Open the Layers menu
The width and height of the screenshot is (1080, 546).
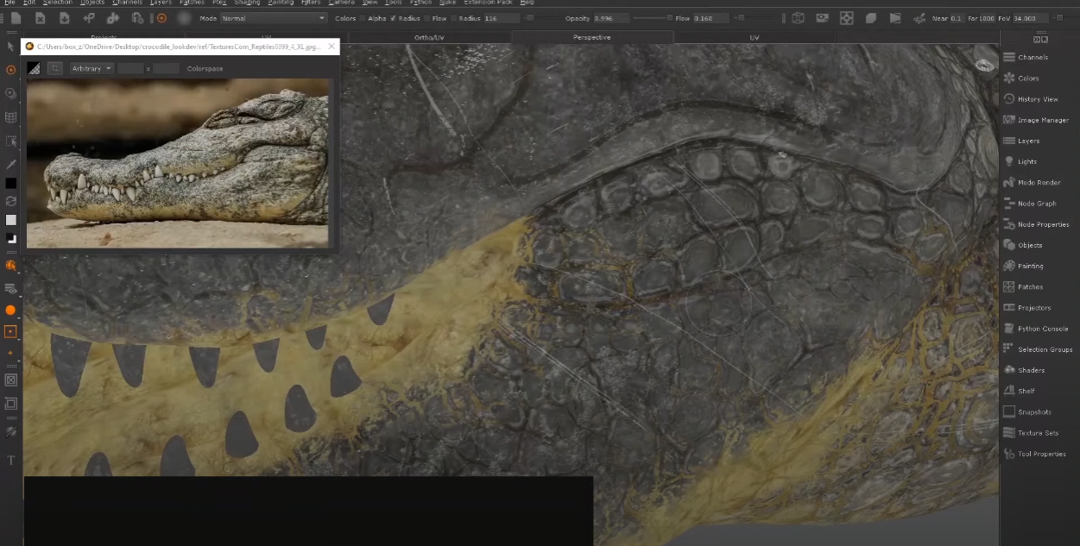pyautogui.click(x=161, y=3)
